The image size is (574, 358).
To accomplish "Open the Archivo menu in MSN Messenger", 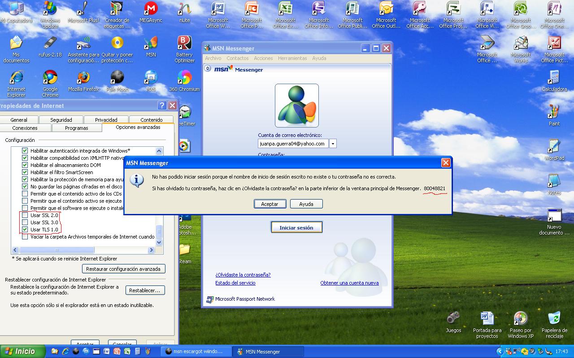I will [213, 58].
